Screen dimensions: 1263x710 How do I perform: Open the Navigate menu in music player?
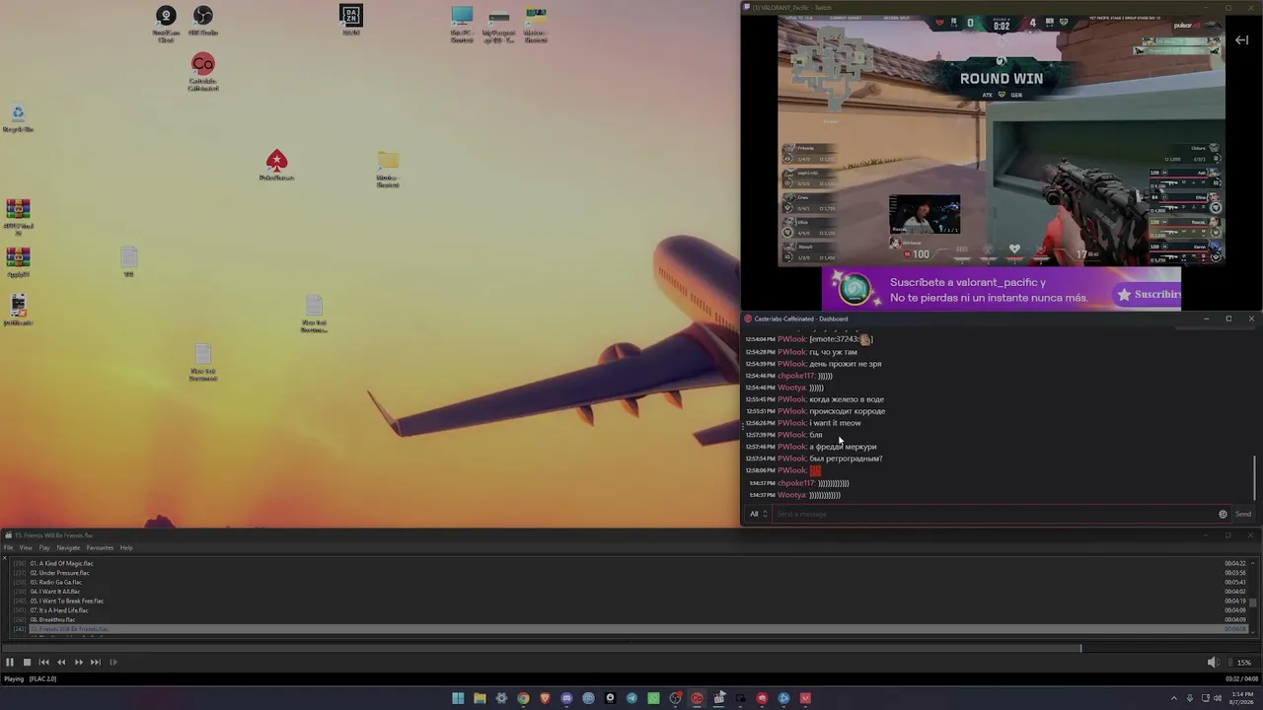[x=68, y=547]
